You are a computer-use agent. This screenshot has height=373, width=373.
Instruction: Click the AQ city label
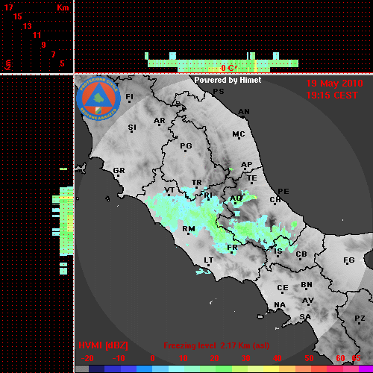tap(236, 198)
